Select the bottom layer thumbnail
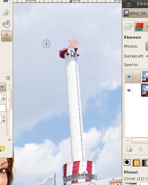 [x=145, y=90]
